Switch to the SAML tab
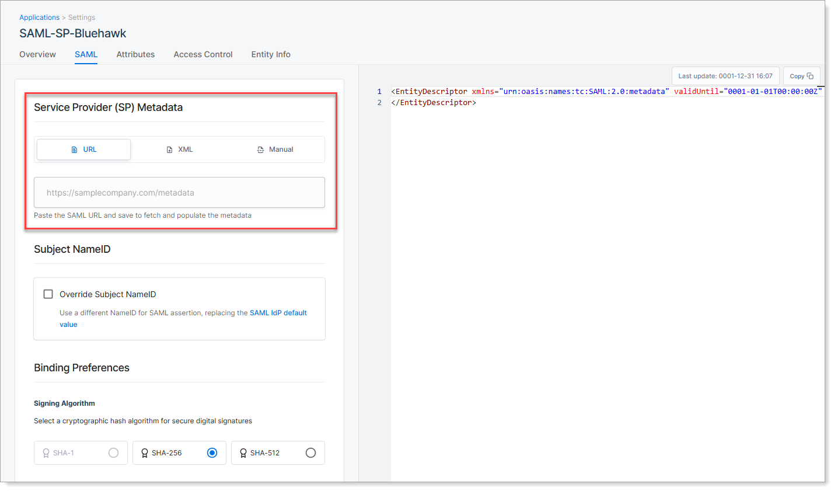834x491 pixels. (x=86, y=54)
